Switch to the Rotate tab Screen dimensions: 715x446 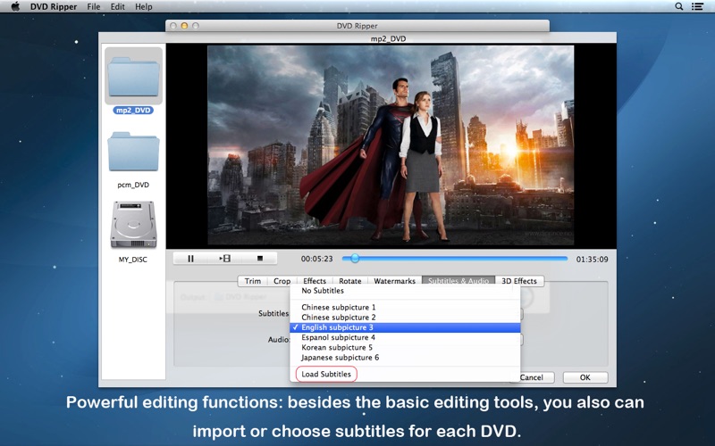coord(350,281)
